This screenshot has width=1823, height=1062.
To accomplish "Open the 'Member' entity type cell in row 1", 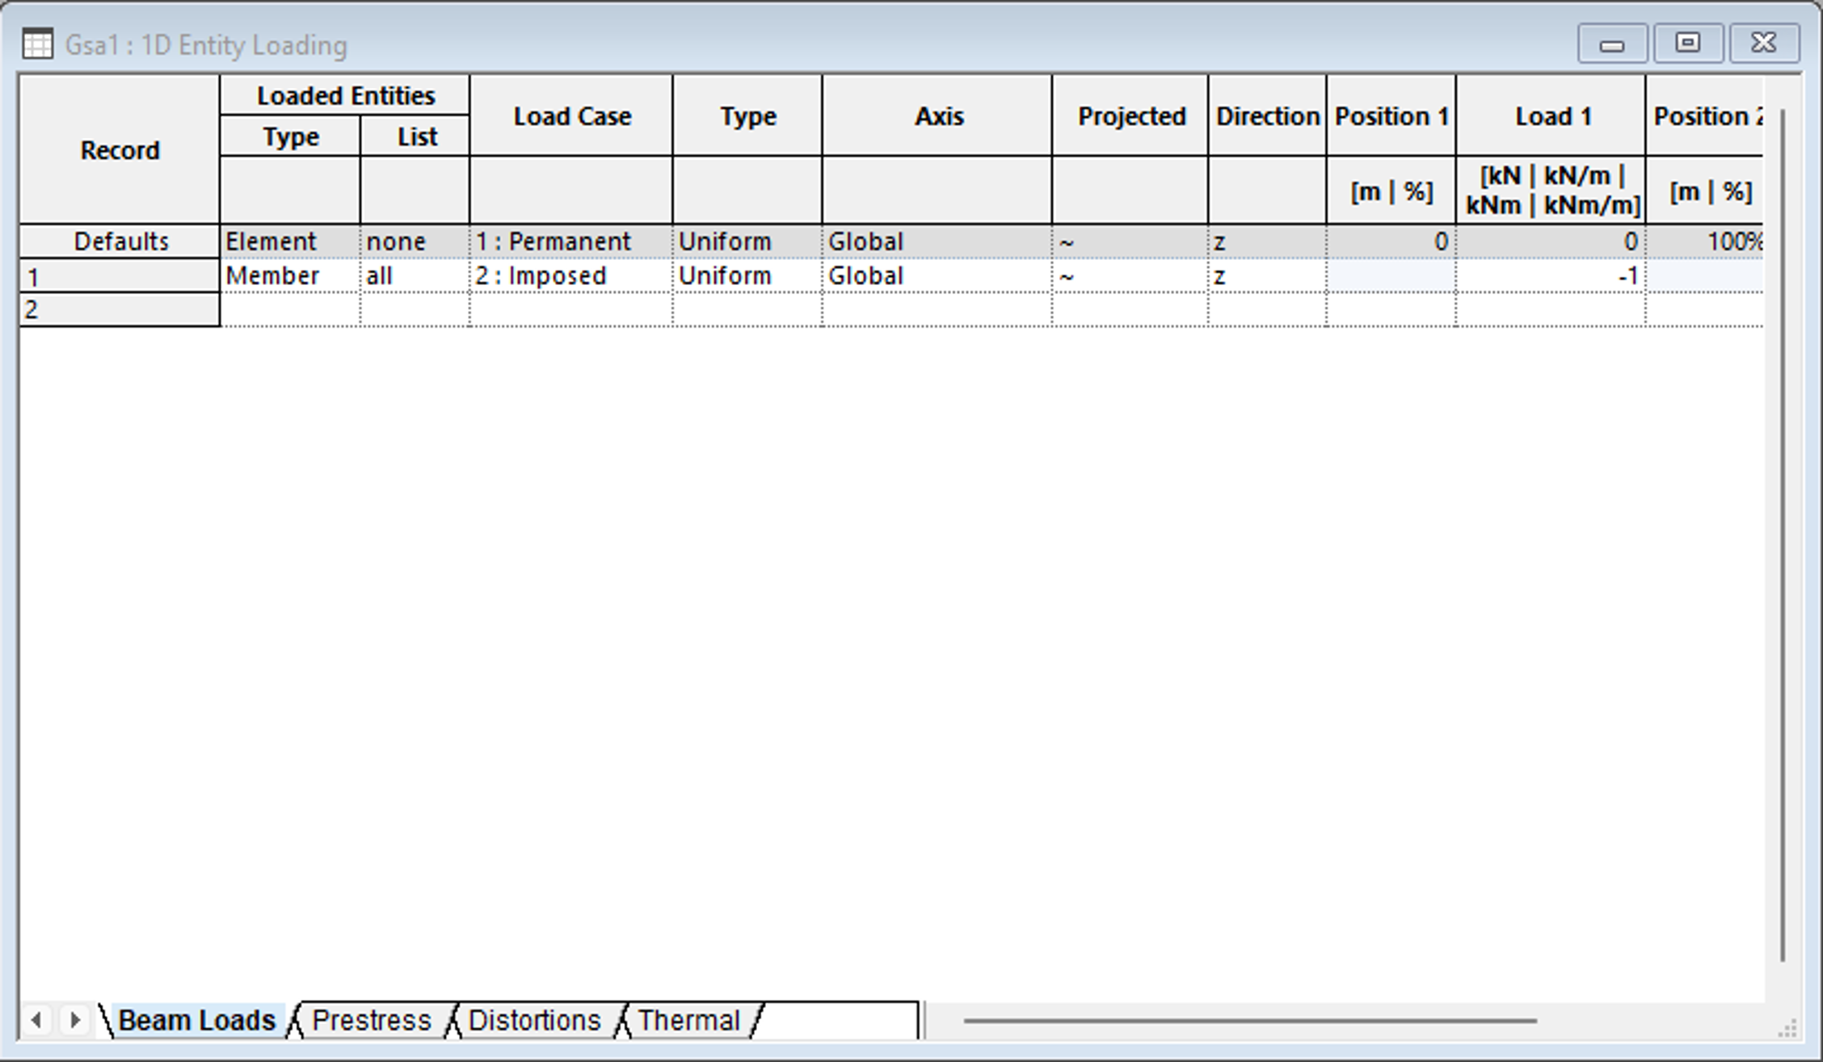I will coord(289,276).
